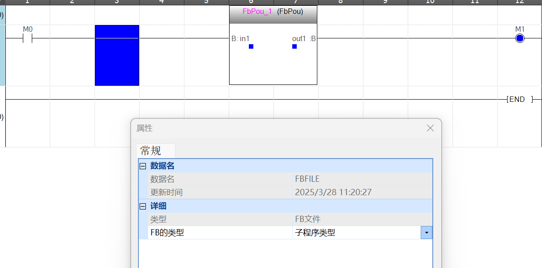Close the 属性 properties dialog
Image resolution: width=542 pixels, height=268 pixels.
point(430,128)
